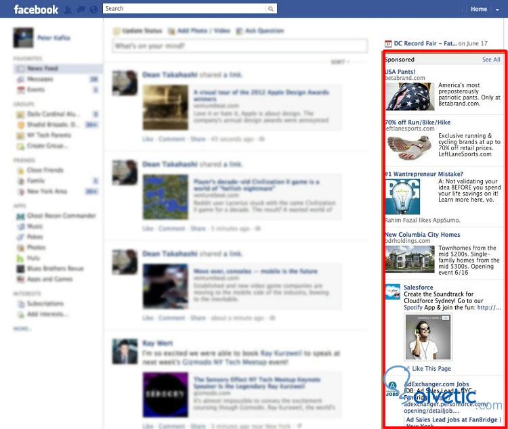This screenshot has width=508, height=429.
Task: Open the Apple Design Awards article thumbnail
Action: tap(165, 108)
